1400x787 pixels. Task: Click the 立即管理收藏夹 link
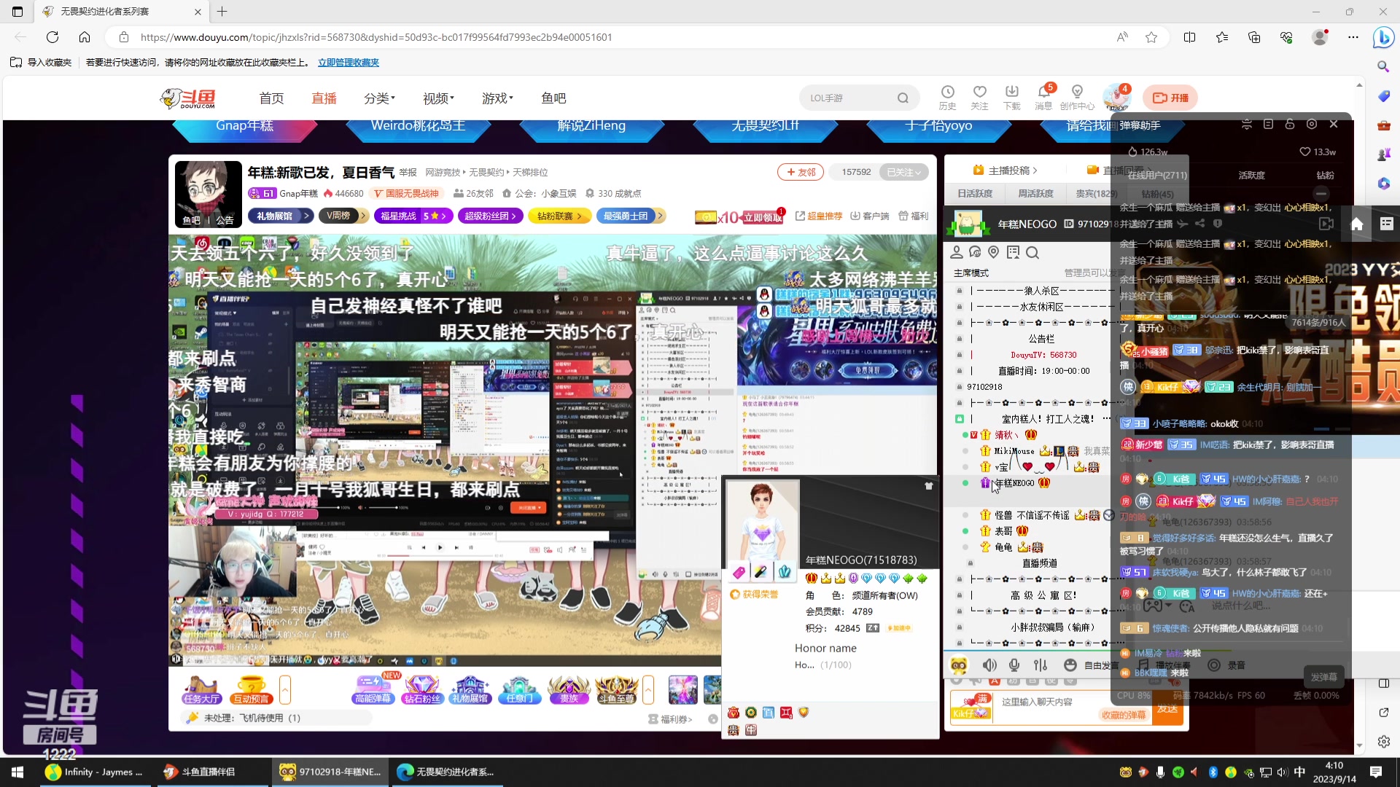pos(349,63)
